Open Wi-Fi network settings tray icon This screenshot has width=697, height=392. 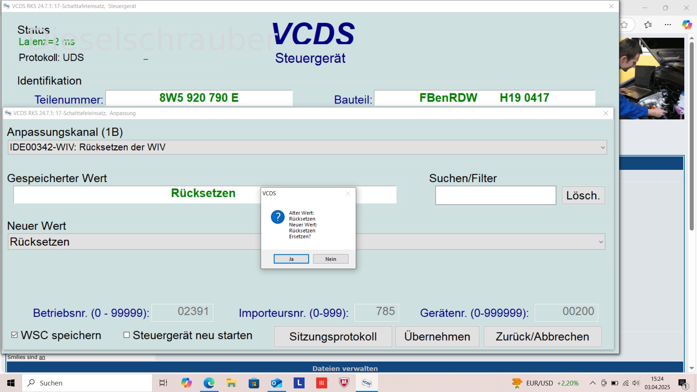(625, 383)
